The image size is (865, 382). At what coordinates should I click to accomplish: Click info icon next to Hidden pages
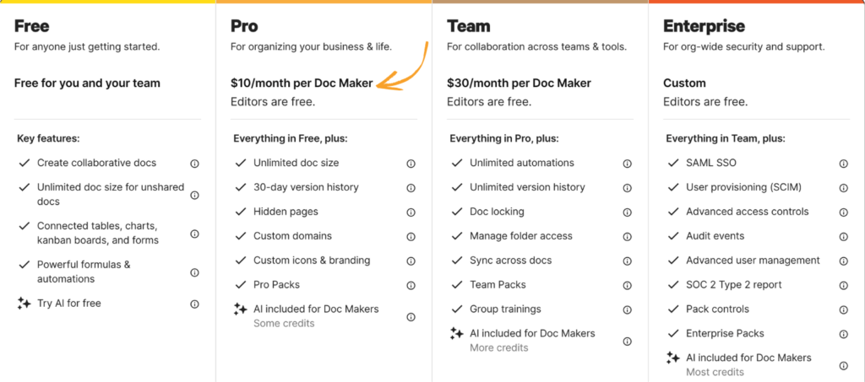tap(411, 213)
